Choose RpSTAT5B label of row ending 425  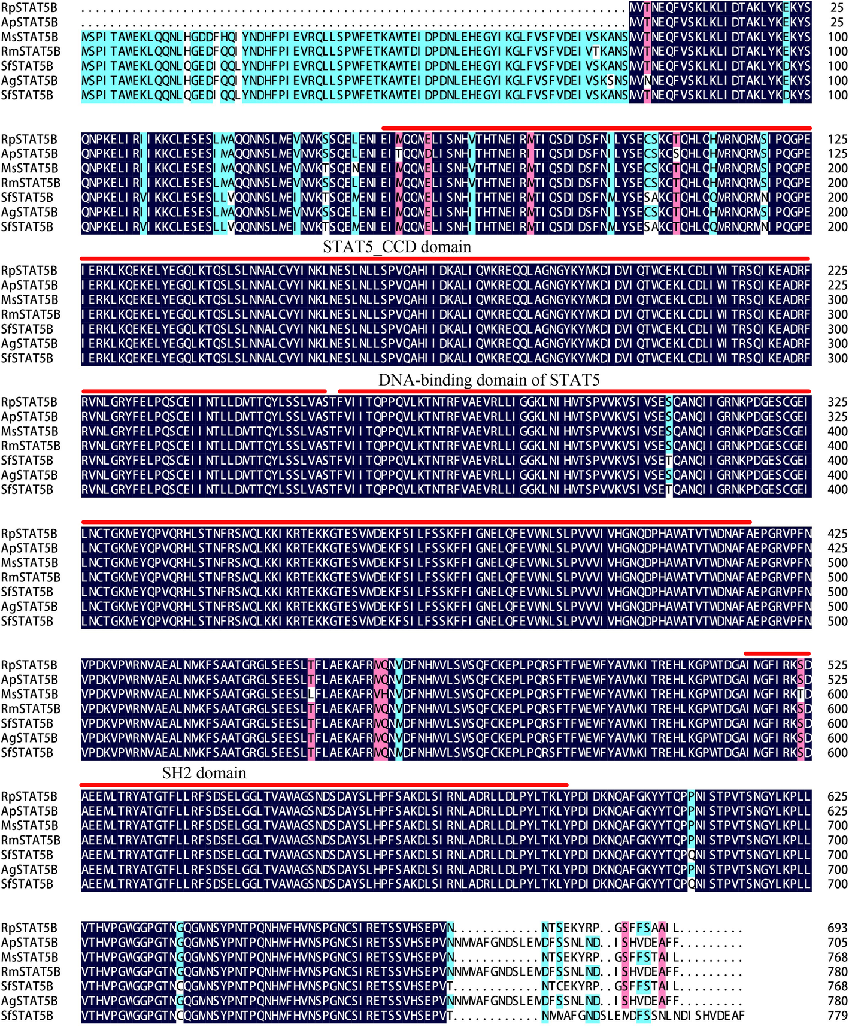click(29, 534)
